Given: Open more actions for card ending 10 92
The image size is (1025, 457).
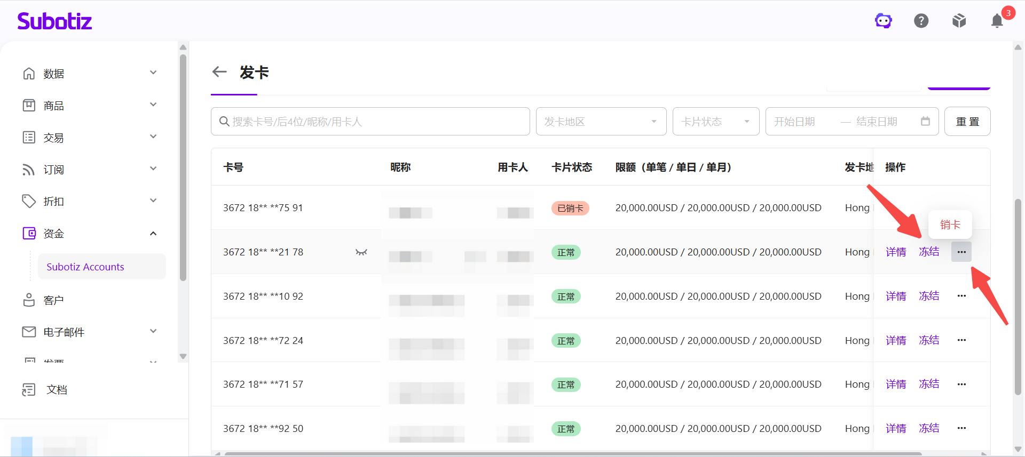Looking at the screenshot, I should (x=961, y=296).
